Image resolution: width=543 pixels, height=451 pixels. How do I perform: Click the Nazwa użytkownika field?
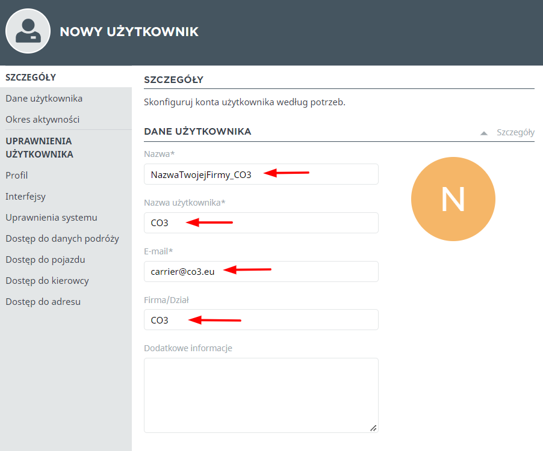point(261,222)
